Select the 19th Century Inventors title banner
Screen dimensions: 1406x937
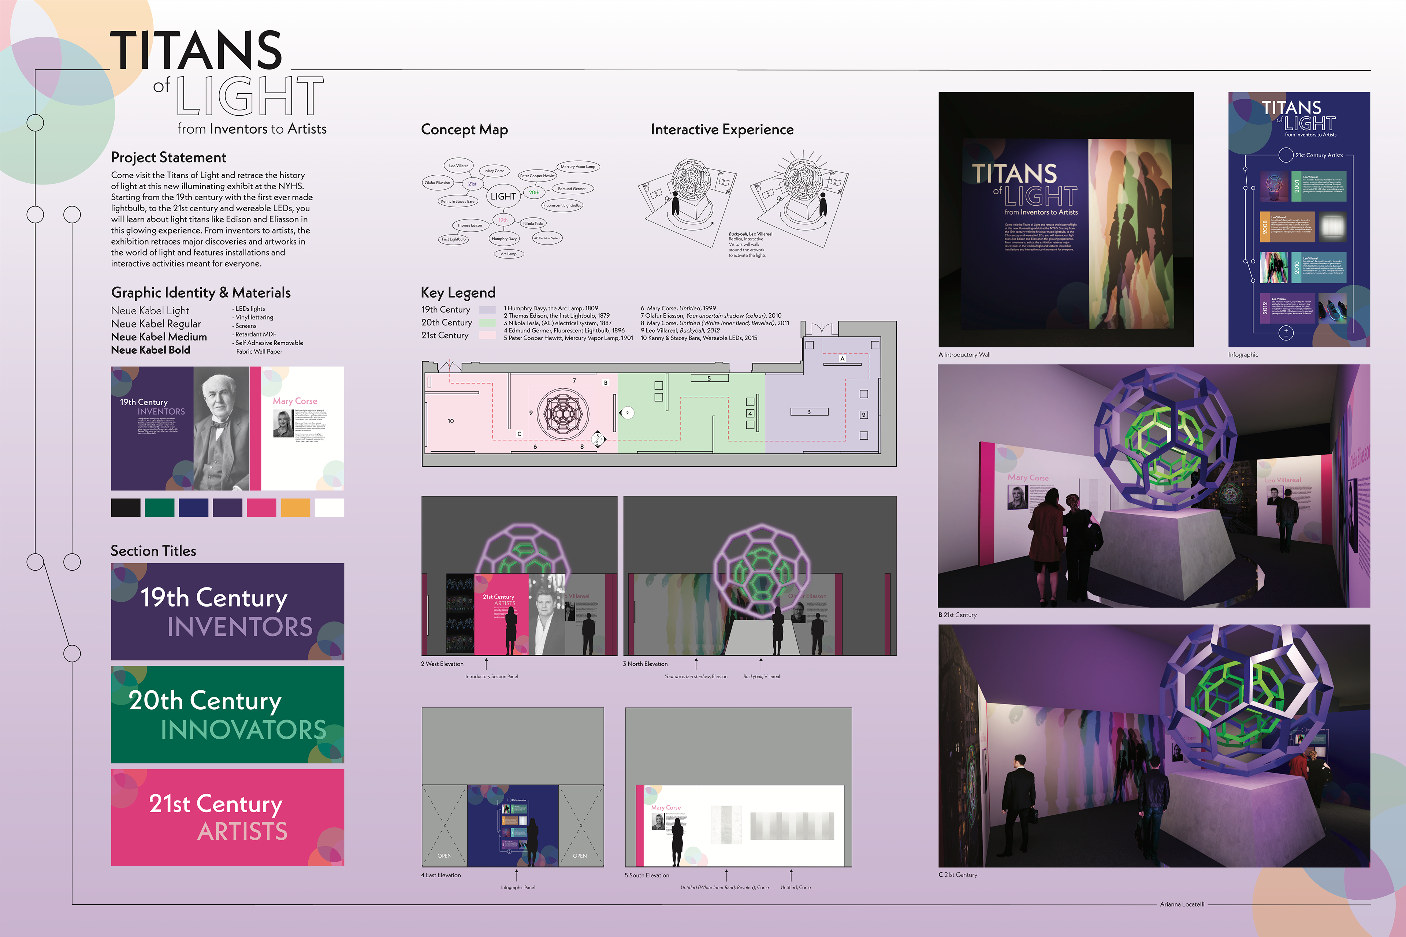228,612
